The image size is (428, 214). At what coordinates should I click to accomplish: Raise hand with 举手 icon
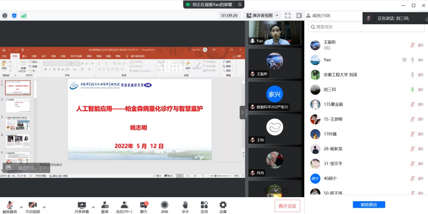[185, 205]
